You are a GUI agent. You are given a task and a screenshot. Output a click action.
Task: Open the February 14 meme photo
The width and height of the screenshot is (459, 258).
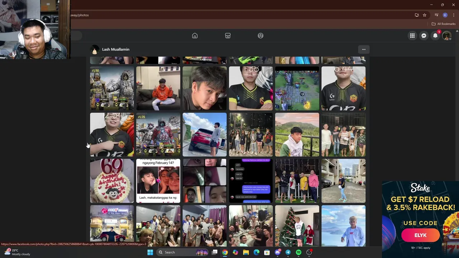[x=158, y=181]
